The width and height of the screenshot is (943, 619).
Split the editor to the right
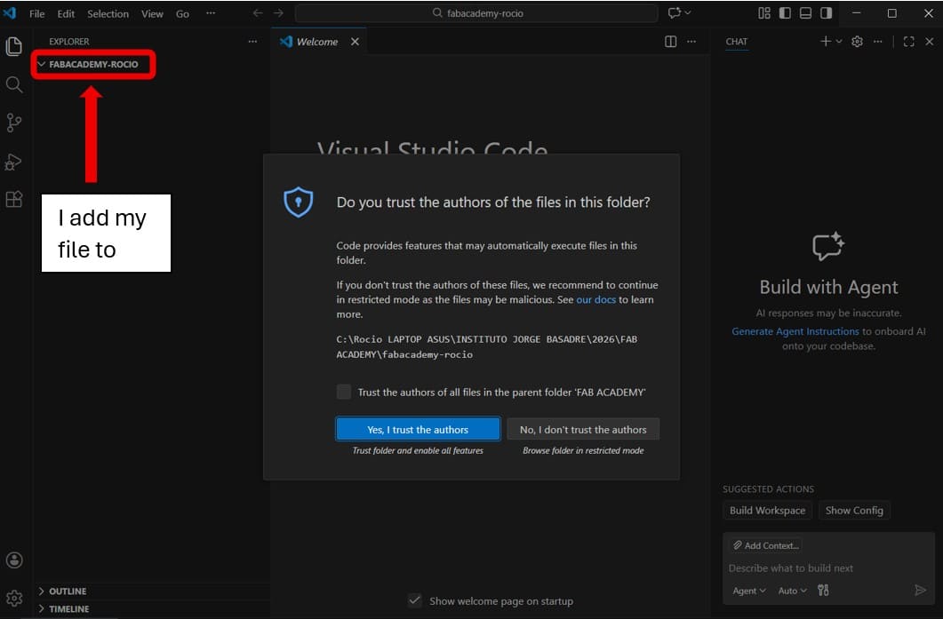coord(670,42)
